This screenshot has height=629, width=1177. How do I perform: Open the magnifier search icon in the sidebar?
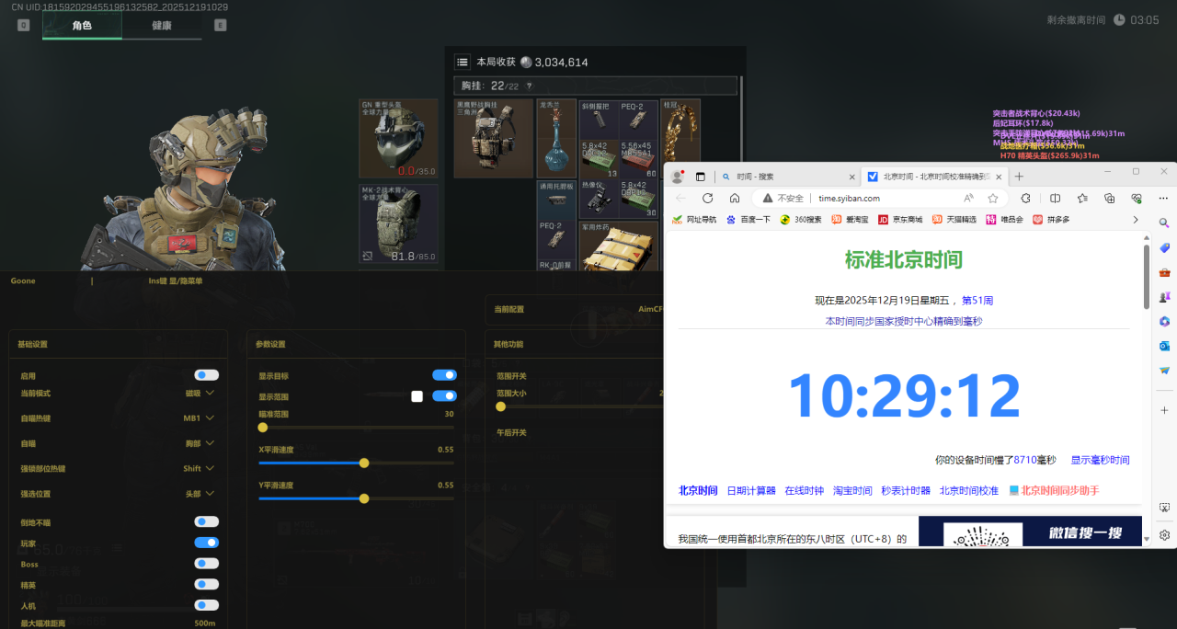click(1162, 223)
